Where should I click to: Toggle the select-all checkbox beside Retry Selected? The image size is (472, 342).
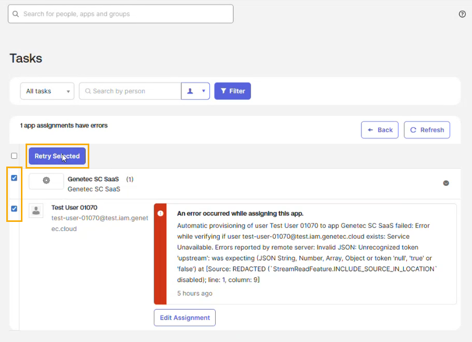point(14,156)
